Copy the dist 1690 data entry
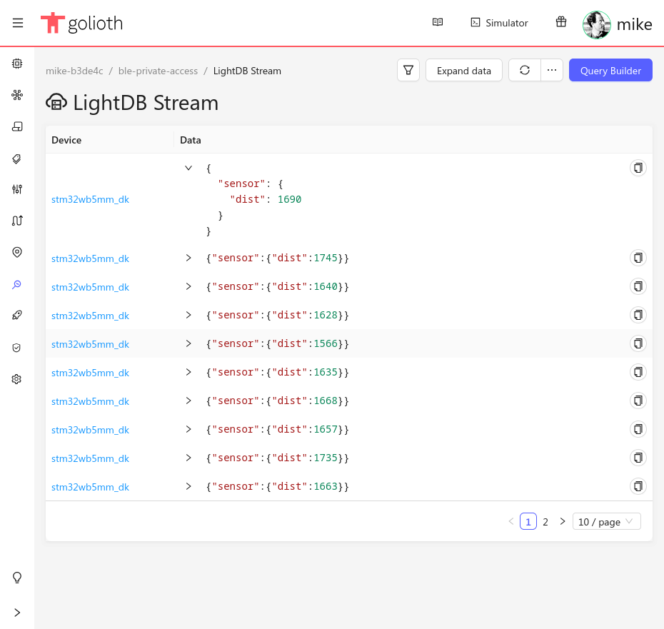This screenshot has height=629, width=664. pos(638,168)
